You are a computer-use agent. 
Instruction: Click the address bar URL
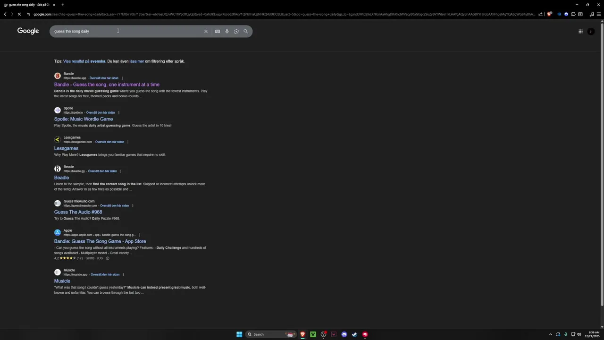click(283, 14)
